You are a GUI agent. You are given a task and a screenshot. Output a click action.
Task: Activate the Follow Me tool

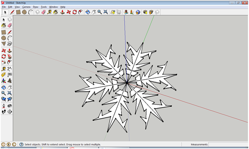10,56
